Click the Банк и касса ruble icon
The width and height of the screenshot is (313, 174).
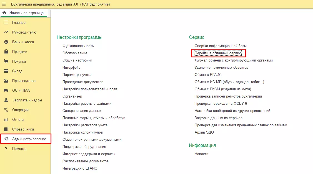coord(6,42)
